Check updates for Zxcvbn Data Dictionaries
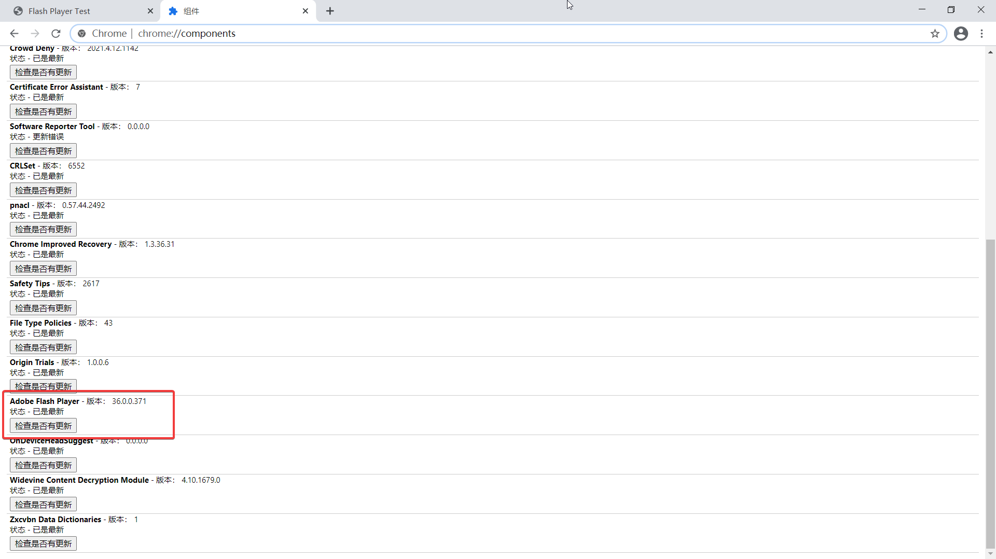The width and height of the screenshot is (996, 559). click(x=43, y=543)
